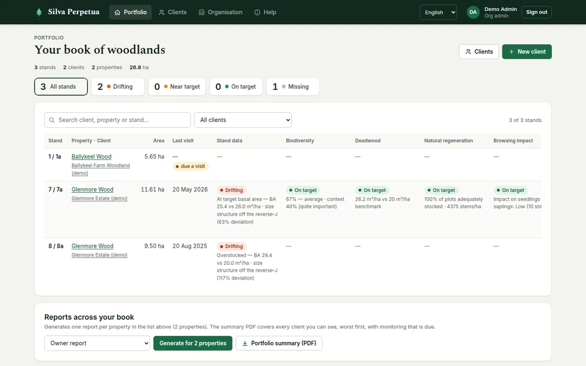
Task: Open the Organisation nav tab
Action: click(221, 12)
